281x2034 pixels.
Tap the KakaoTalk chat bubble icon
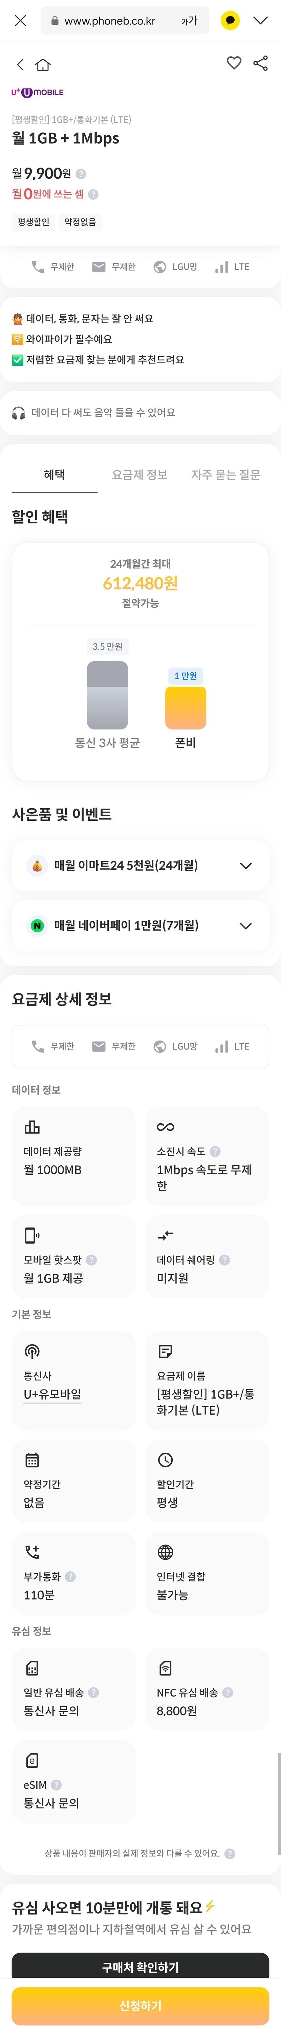pyautogui.click(x=230, y=21)
